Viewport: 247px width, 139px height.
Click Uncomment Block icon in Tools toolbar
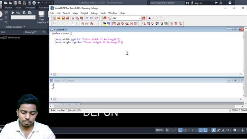coord(176,24)
